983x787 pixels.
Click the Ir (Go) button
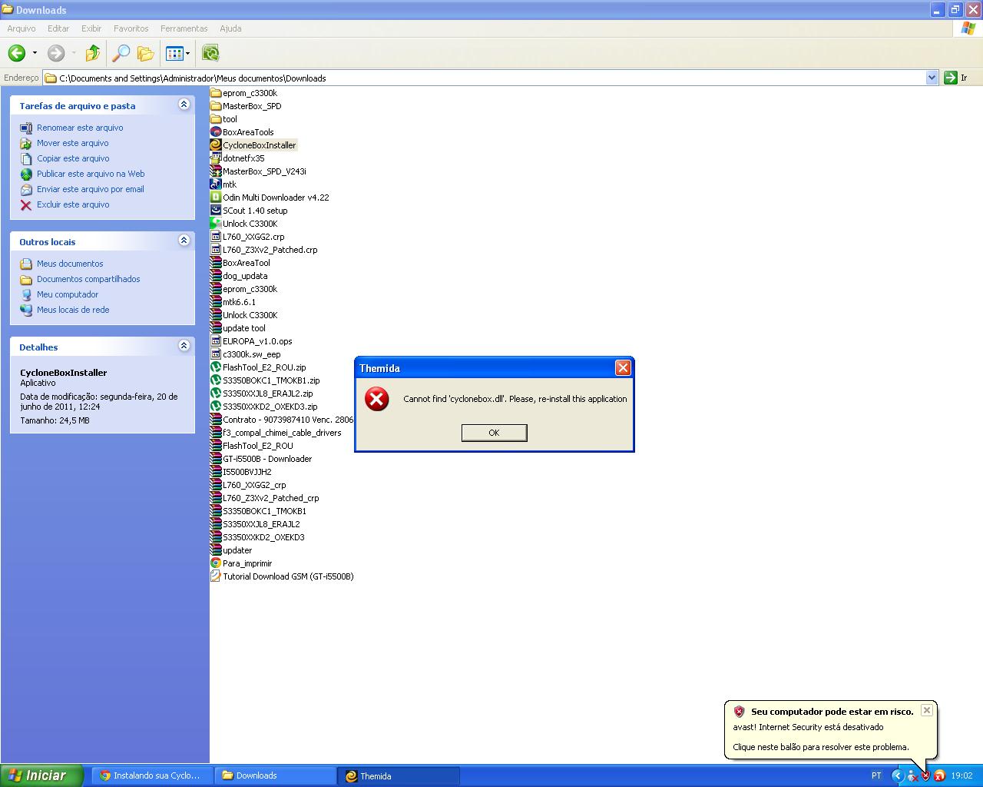pyautogui.click(x=957, y=78)
